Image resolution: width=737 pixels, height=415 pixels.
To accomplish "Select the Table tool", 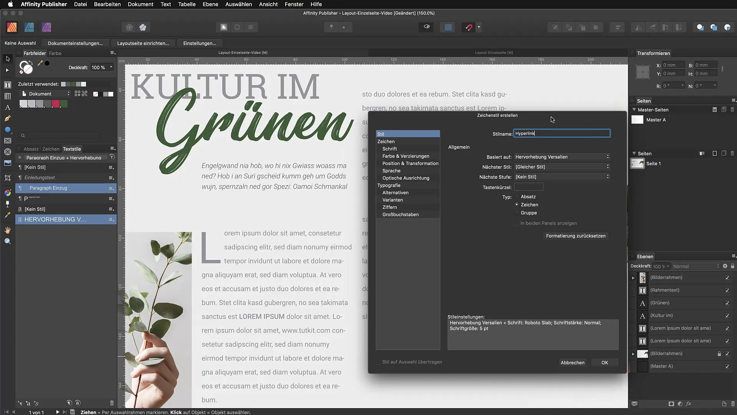I will [8, 96].
